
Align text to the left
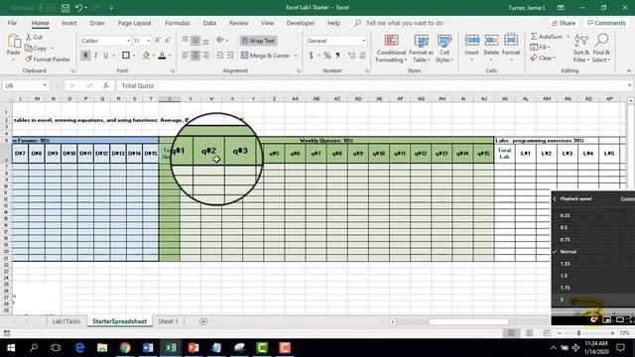coord(186,56)
